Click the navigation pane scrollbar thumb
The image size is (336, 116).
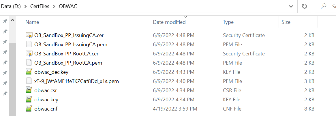coord(13,78)
